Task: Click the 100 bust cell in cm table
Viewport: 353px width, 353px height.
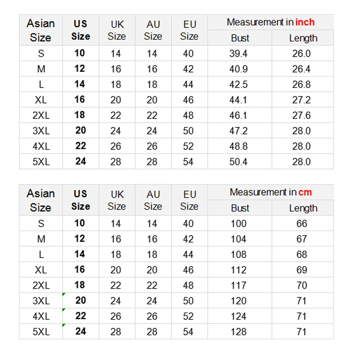Action: coord(239,223)
